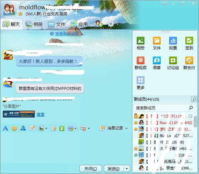Expand the settings gear dropdown arrow
Screen dimensions: 199x174
coord(118,24)
